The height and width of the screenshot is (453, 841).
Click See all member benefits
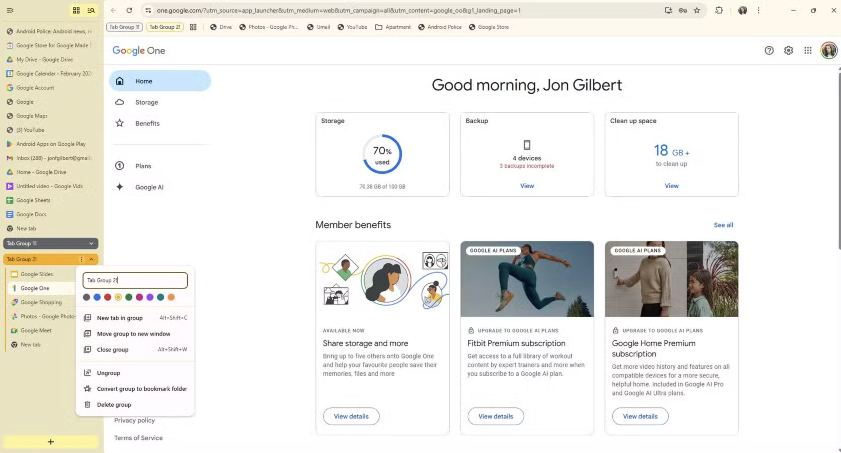point(723,225)
